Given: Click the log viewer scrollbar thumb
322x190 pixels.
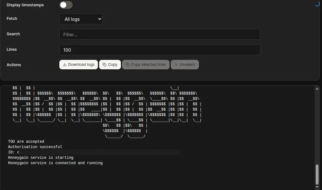Looking at the screenshot, I should click(317, 175).
